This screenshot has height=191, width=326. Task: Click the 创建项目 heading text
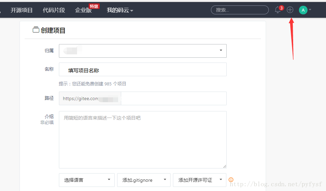click(x=53, y=30)
